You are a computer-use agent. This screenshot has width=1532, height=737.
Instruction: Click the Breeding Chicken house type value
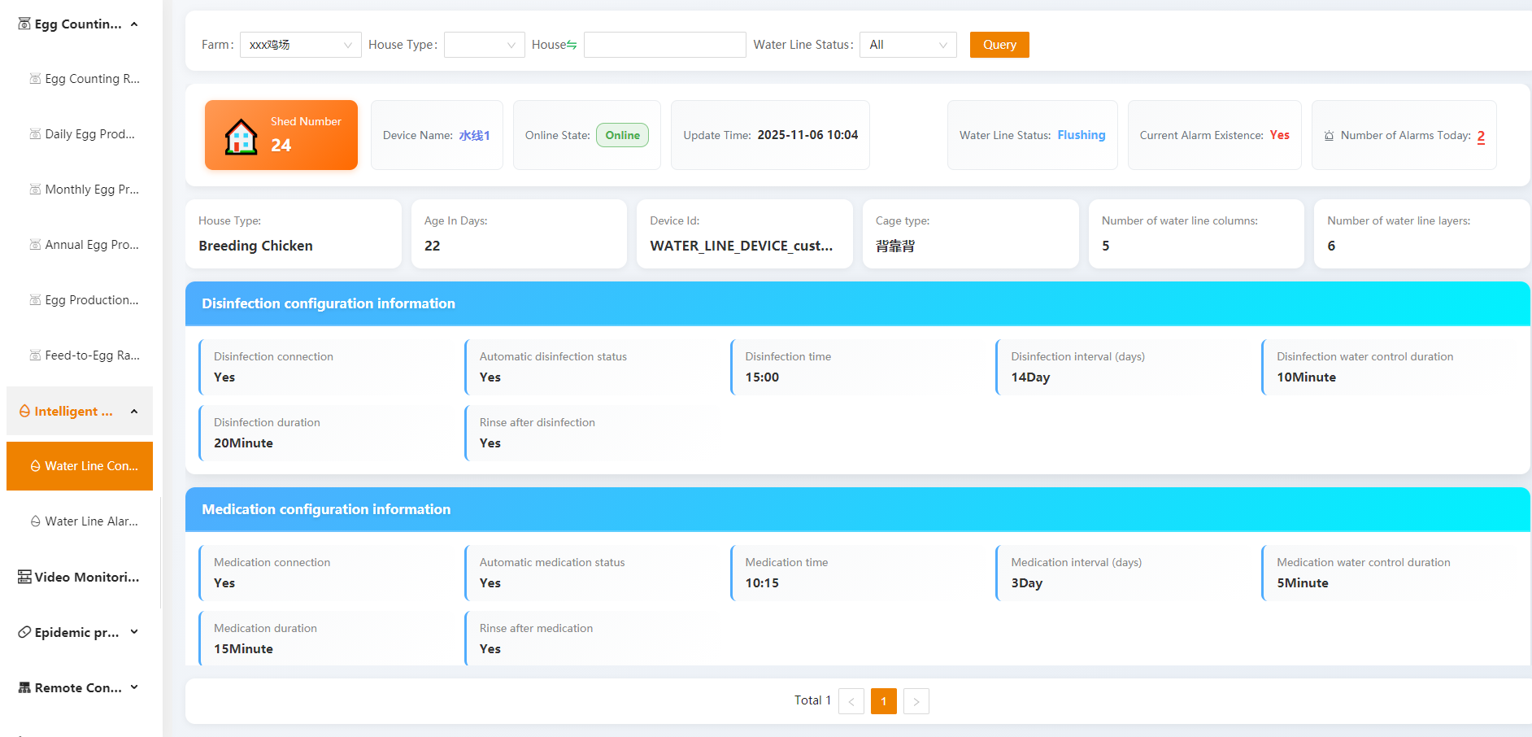(x=255, y=246)
